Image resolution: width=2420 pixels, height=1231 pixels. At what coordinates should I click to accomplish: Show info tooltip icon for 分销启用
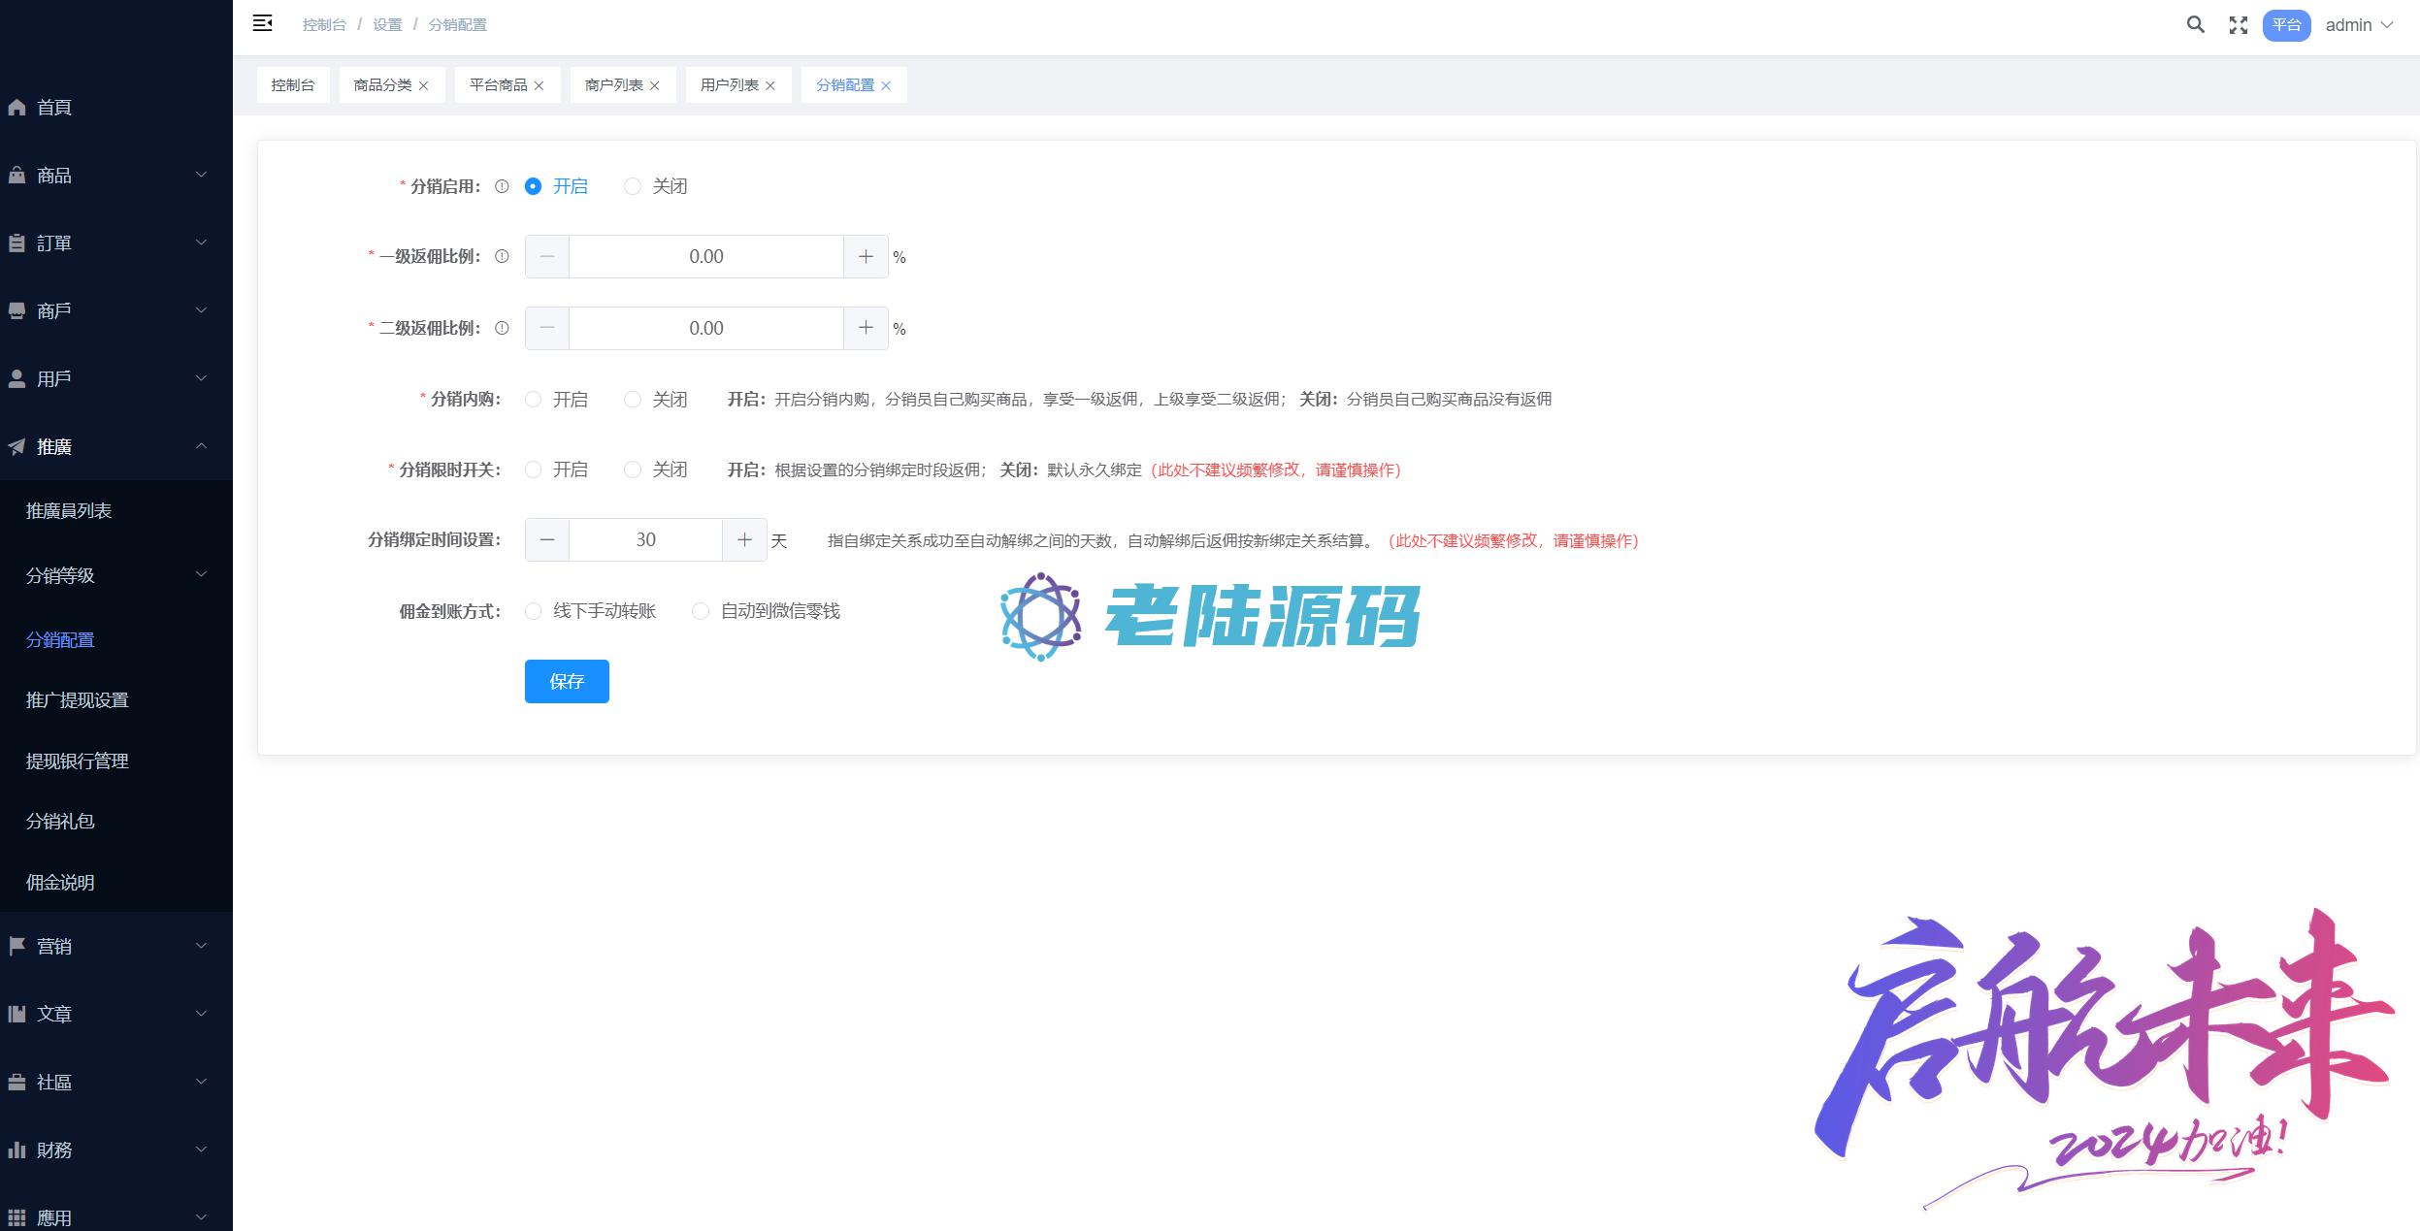[502, 186]
